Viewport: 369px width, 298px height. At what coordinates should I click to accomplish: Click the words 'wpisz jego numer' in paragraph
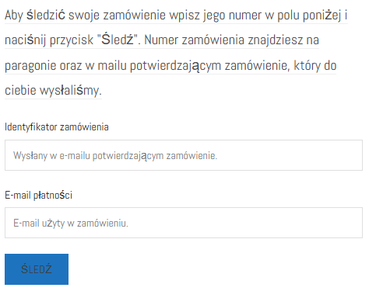coord(215,16)
